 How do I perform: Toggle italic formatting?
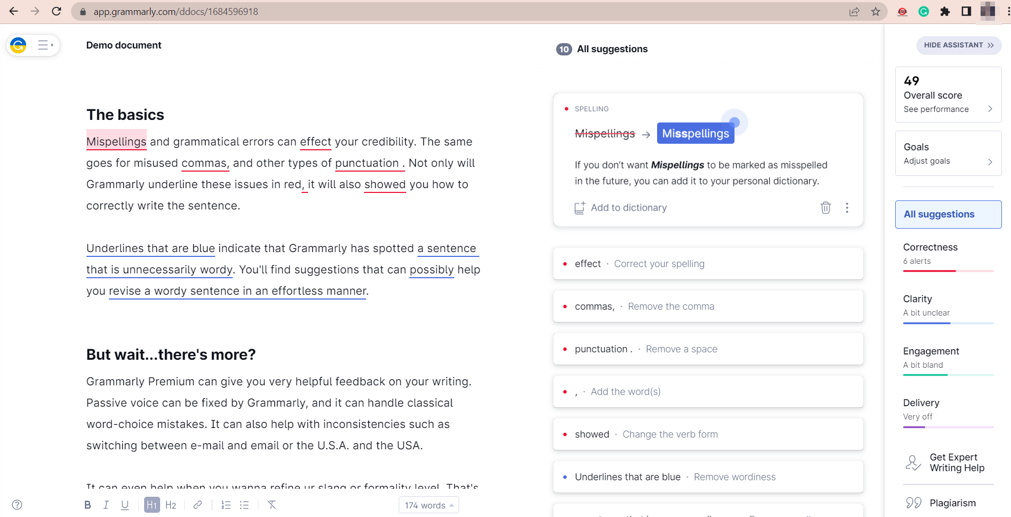[x=106, y=505]
